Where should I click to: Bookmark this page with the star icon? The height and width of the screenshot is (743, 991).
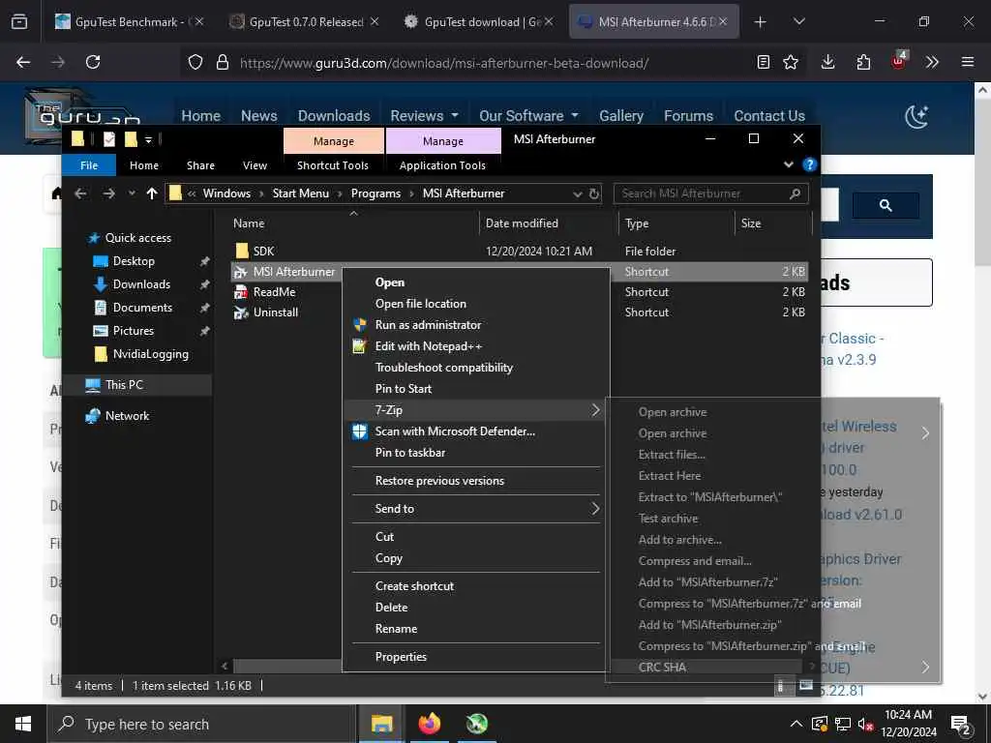click(791, 62)
